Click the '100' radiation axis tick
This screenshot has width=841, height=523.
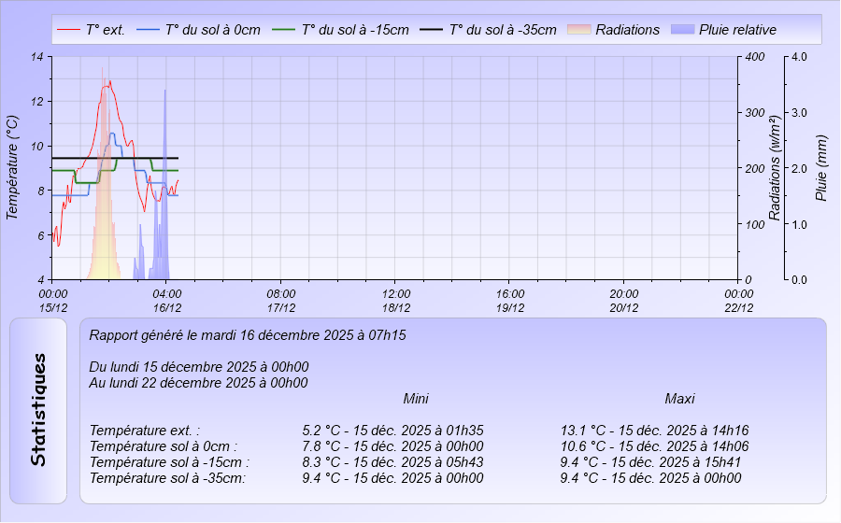coord(755,224)
